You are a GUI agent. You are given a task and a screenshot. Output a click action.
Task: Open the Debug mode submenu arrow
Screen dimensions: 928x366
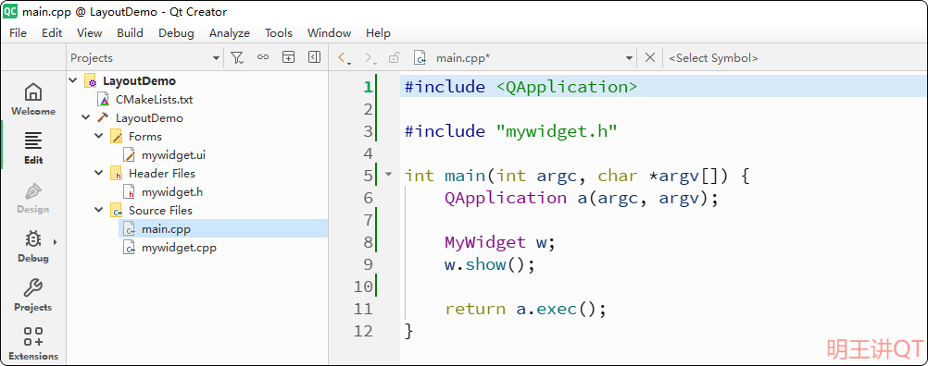click(x=56, y=241)
